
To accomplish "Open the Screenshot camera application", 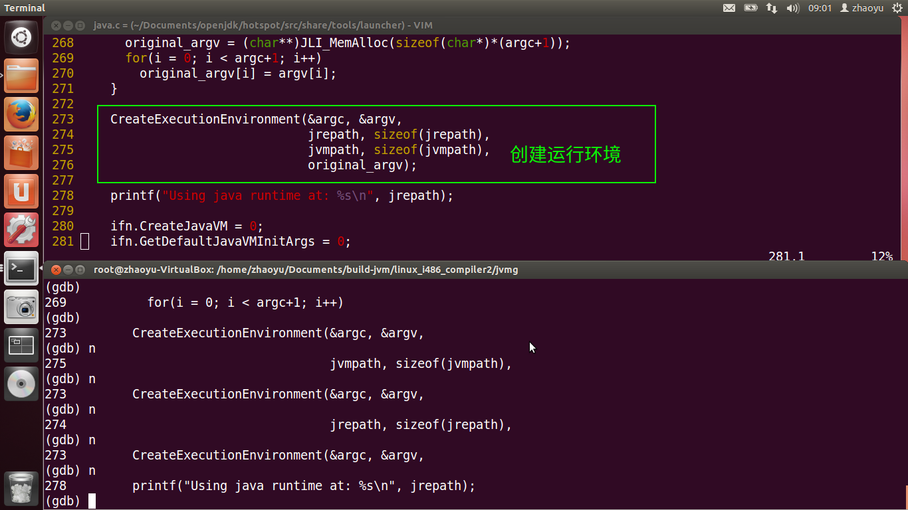I will coord(21,307).
